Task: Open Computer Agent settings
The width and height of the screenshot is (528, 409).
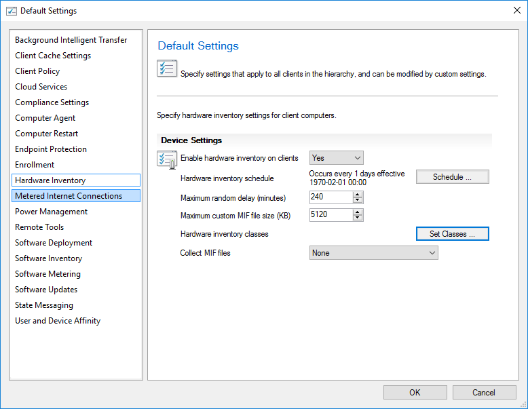Action: tap(76, 118)
